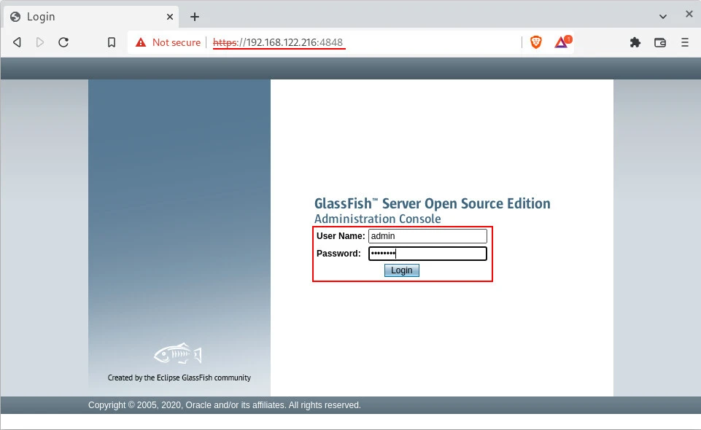Bookmark this page using the bookmark icon
This screenshot has width=701, height=430.
pos(112,42)
